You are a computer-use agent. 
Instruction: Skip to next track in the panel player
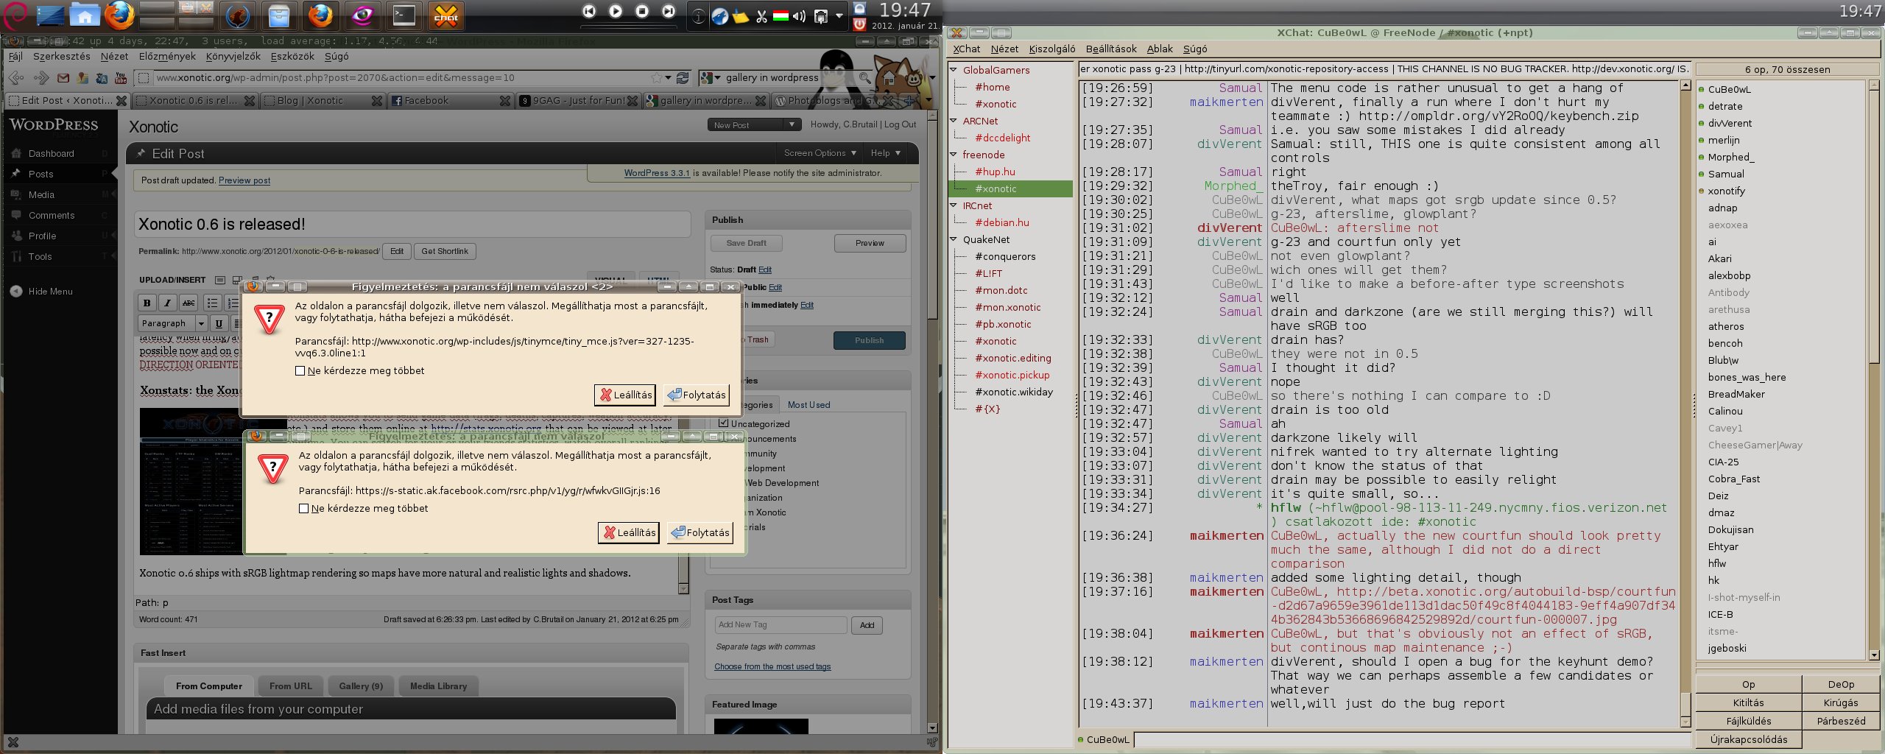tap(669, 11)
